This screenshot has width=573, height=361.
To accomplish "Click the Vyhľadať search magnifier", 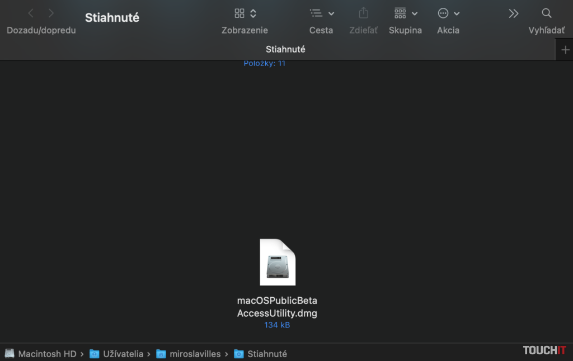I will (546, 12).
